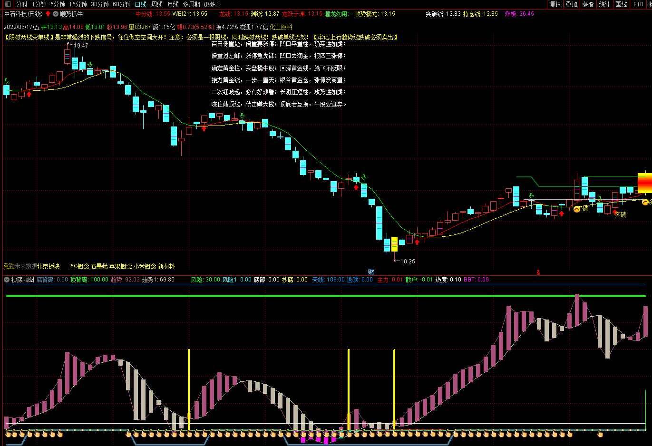652x446 pixels.
Task: Switch to the 分时 intraday chart tab
Action: pos(22,4)
